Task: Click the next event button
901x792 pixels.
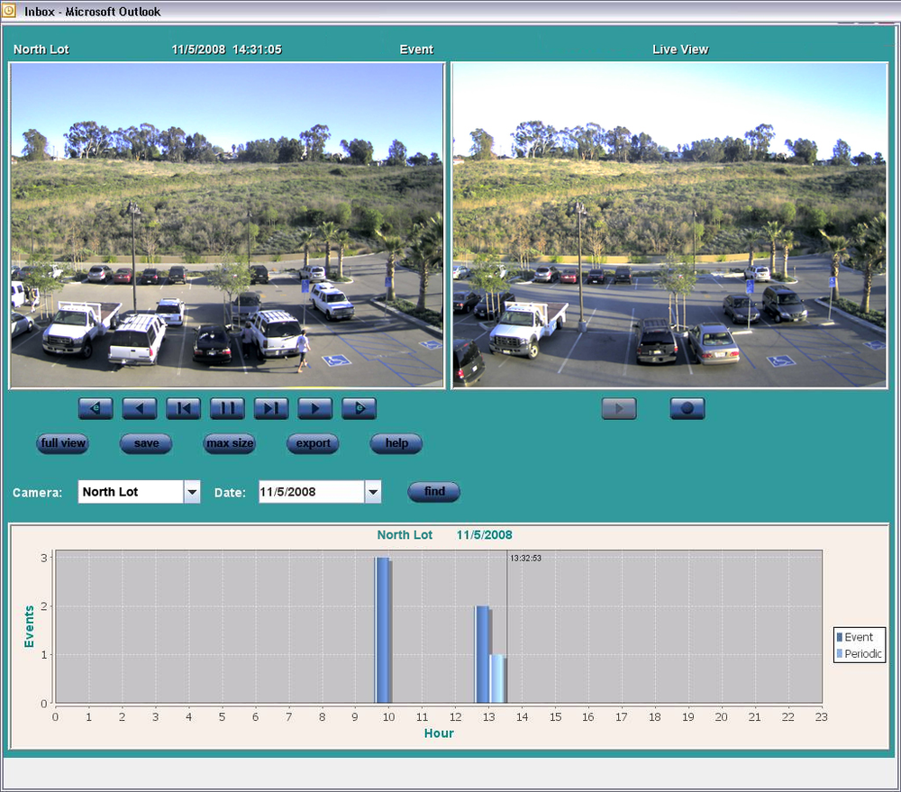Action: [359, 408]
